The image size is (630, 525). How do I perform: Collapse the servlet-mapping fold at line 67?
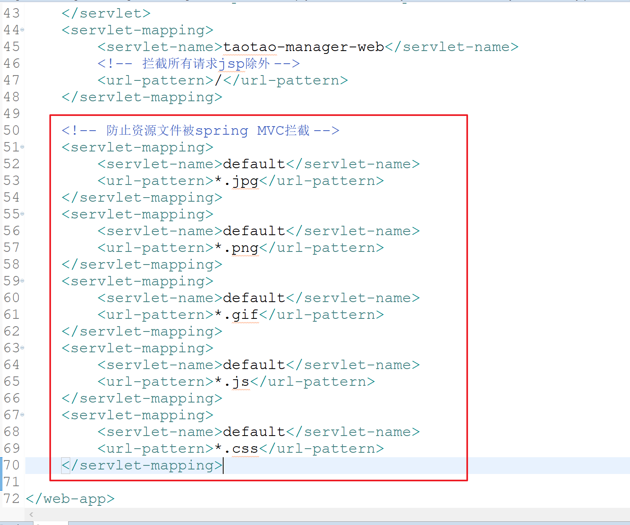pyautogui.click(x=22, y=415)
